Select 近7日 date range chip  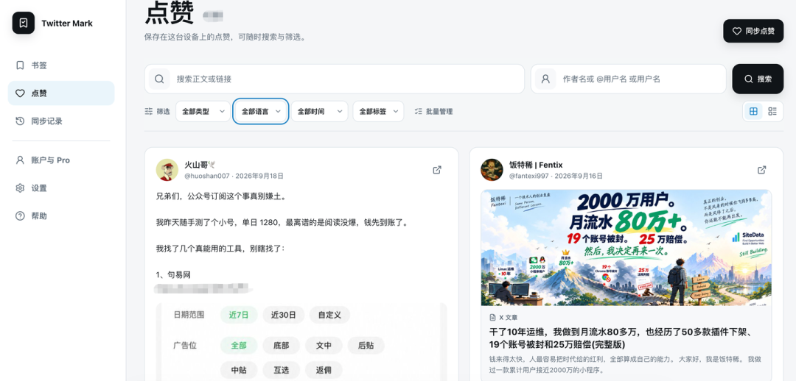coord(239,315)
